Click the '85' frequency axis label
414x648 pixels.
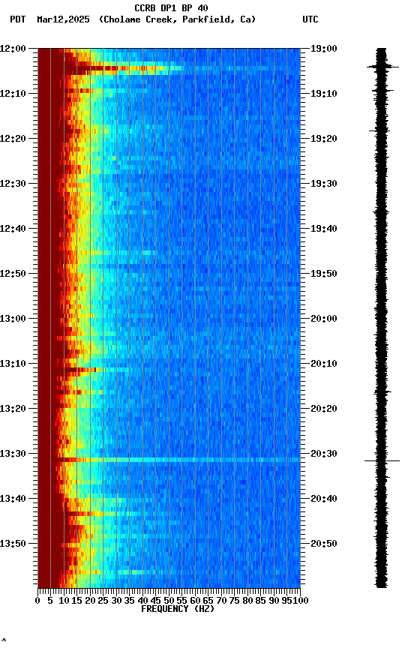[261, 601]
